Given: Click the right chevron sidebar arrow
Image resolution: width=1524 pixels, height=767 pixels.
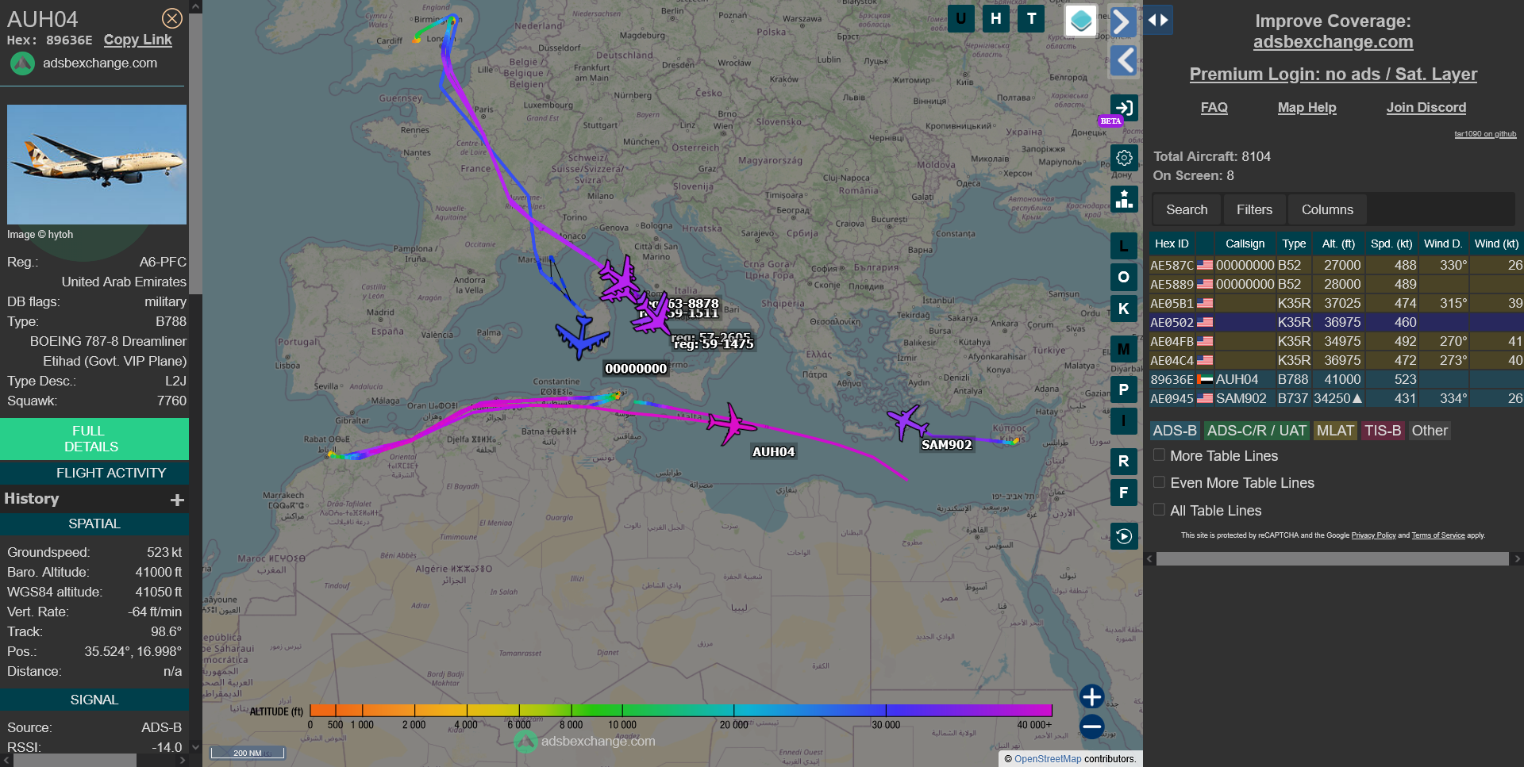Looking at the screenshot, I should 1122,21.
